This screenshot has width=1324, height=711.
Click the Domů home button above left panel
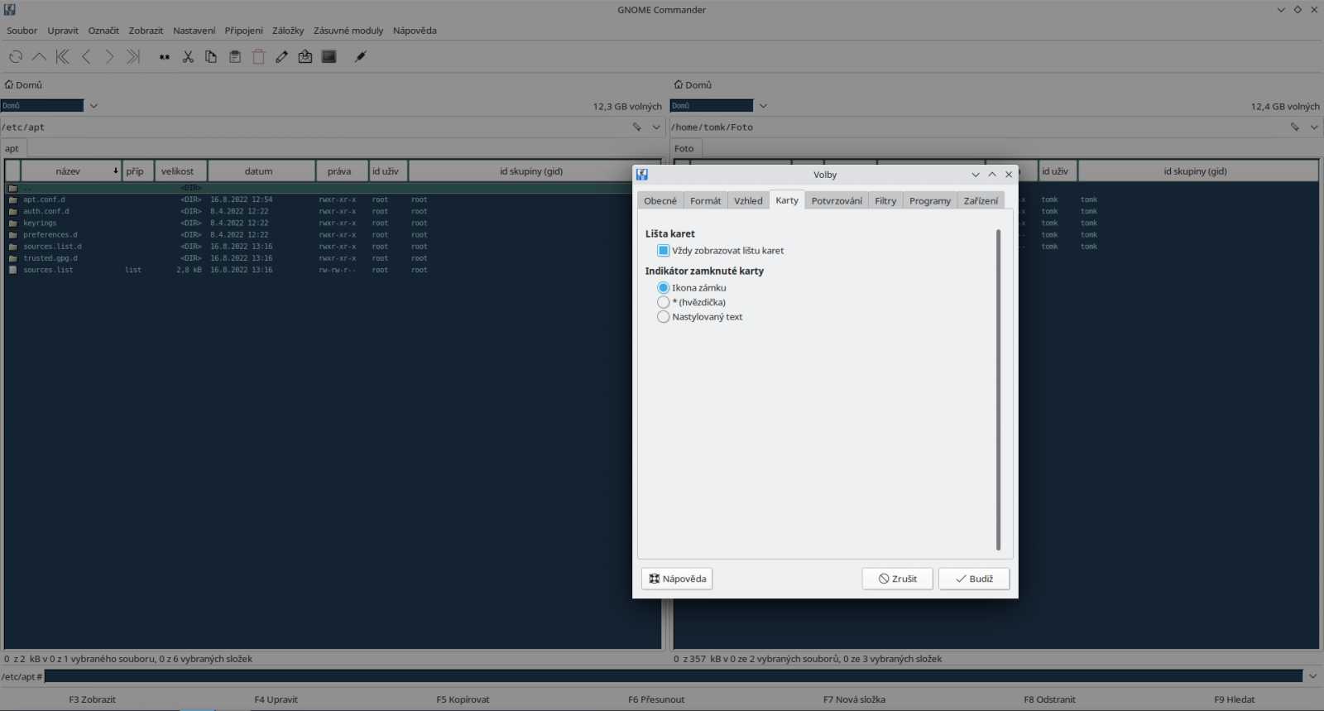click(x=23, y=84)
